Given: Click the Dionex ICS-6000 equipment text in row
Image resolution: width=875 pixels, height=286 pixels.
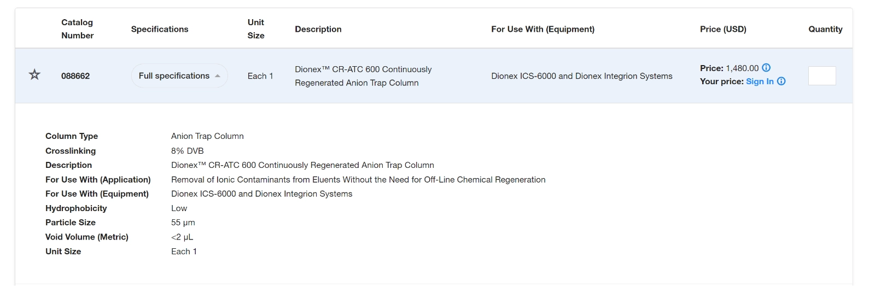Looking at the screenshot, I should [x=582, y=76].
